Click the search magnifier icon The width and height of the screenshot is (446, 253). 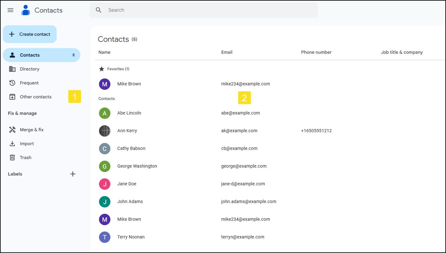(x=99, y=10)
